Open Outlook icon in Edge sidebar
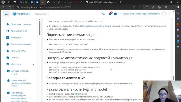181x102 pixels. [178, 41]
